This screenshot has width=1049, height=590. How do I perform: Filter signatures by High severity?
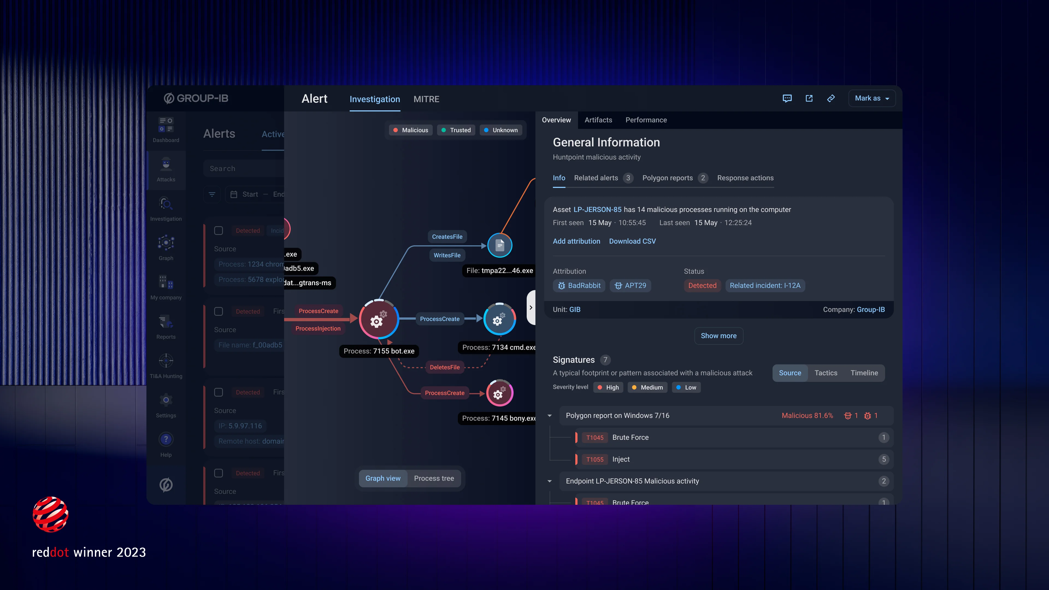tap(608, 388)
